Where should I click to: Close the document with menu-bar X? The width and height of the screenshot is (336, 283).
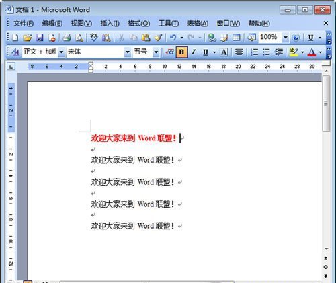pyautogui.click(x=326, y=23)
